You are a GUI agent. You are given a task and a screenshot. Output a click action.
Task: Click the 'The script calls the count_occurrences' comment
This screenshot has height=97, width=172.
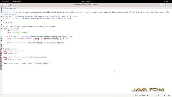(x=38, y=18)
